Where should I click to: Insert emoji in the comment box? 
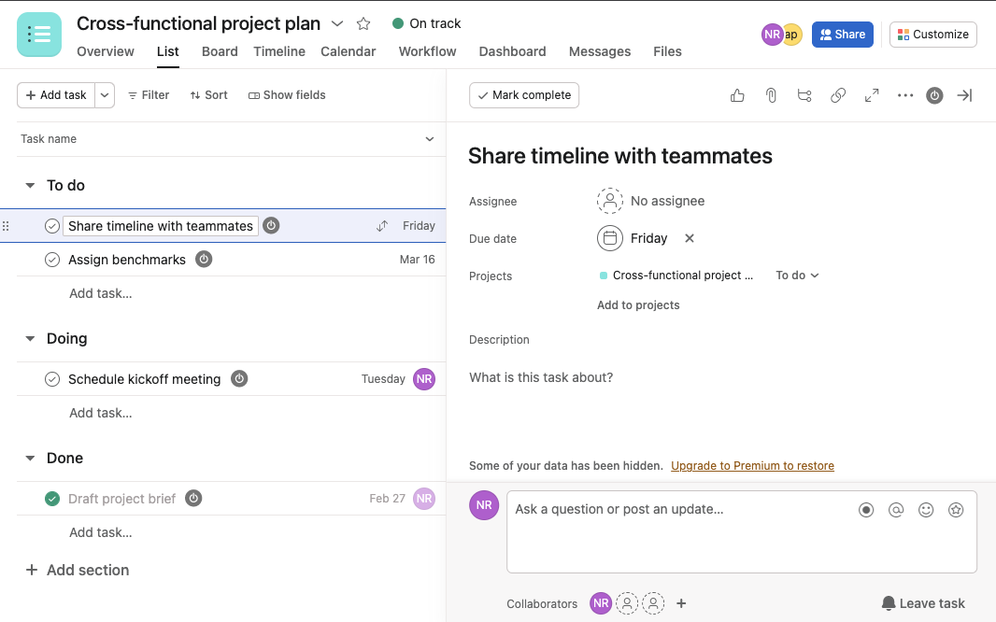pyautogui.click(x=926, y=510)
